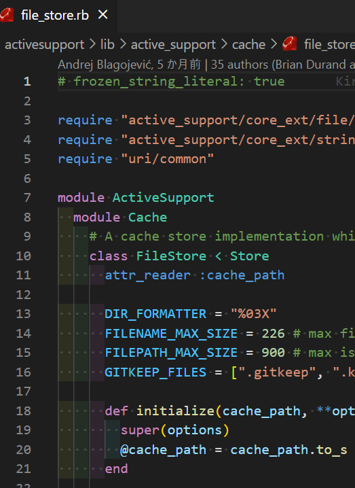The width and height of the screenshot is (355, 488).
Task: Click the Store superclass name
Action: tap(249, 256)
